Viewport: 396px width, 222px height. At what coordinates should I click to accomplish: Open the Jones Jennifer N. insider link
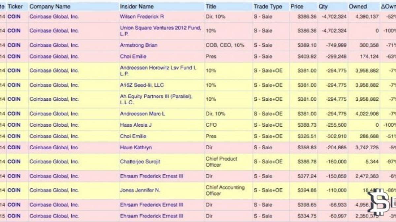(140, 190)
